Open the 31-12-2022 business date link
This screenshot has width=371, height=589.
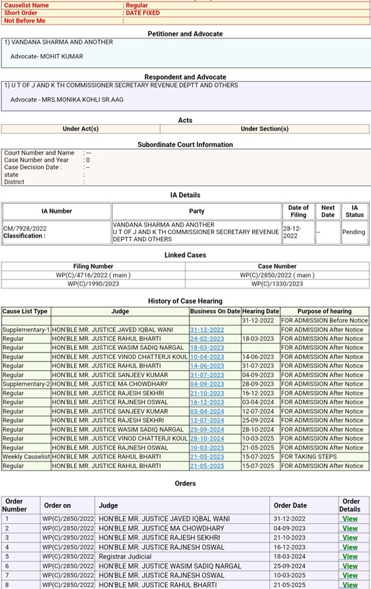click(207, 330)
